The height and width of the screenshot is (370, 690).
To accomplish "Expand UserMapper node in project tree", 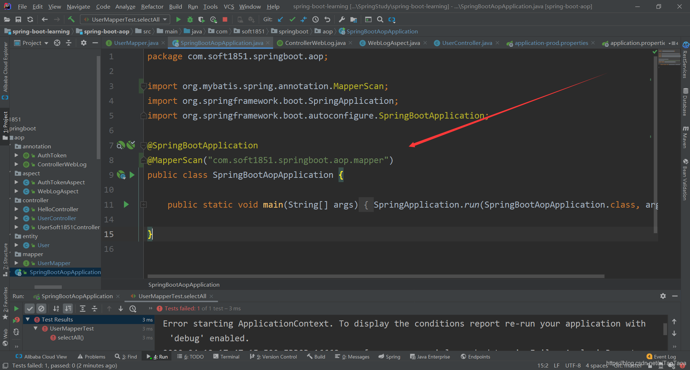I will [x=16, y=263].
